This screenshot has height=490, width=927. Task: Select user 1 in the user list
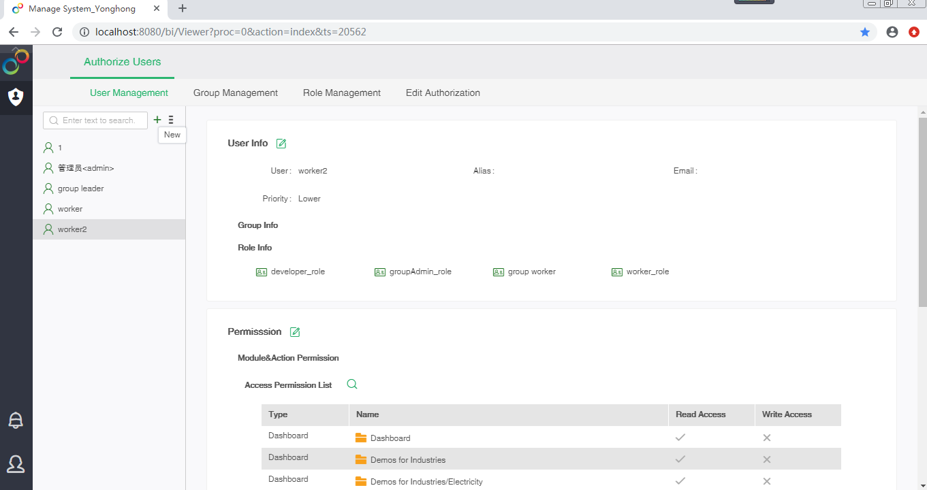click(x=109, y=148)
